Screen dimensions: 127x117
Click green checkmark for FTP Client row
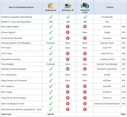[x=51, y=48]
